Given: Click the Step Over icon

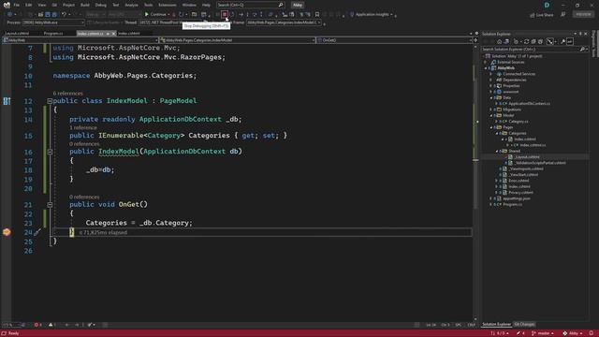Looking at the screenshot, I should [255, 15].
